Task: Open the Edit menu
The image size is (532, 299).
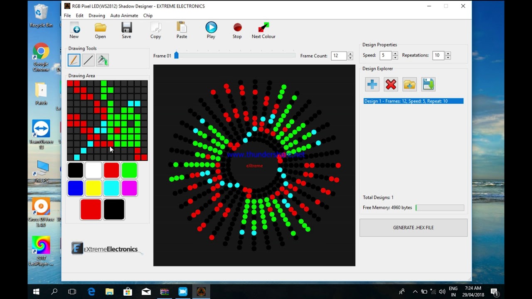Action: [80, 15]
